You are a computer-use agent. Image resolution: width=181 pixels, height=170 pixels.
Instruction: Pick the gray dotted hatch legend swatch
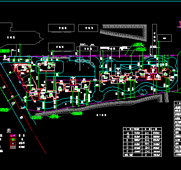point(13,147)
